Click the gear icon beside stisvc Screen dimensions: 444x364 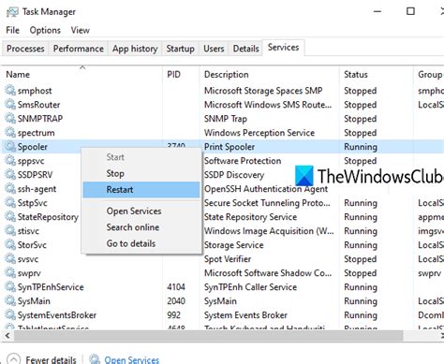point(10,231)
